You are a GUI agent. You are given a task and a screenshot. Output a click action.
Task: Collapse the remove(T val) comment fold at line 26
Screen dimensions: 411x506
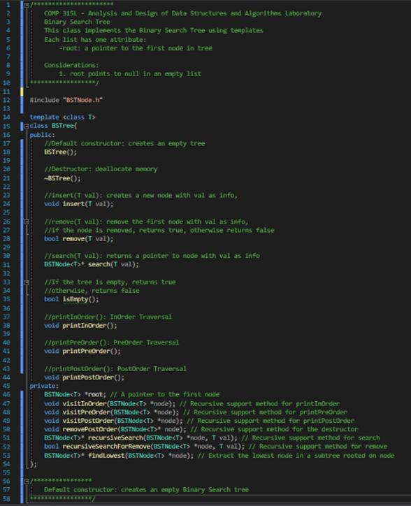tap(27, 222)
